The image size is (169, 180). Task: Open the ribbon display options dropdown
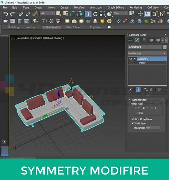(110, 27)
